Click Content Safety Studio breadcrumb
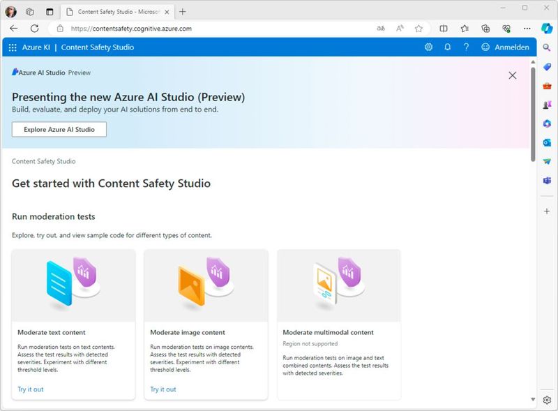This screenshot has height=411, width=558. [x=43, y=161]
